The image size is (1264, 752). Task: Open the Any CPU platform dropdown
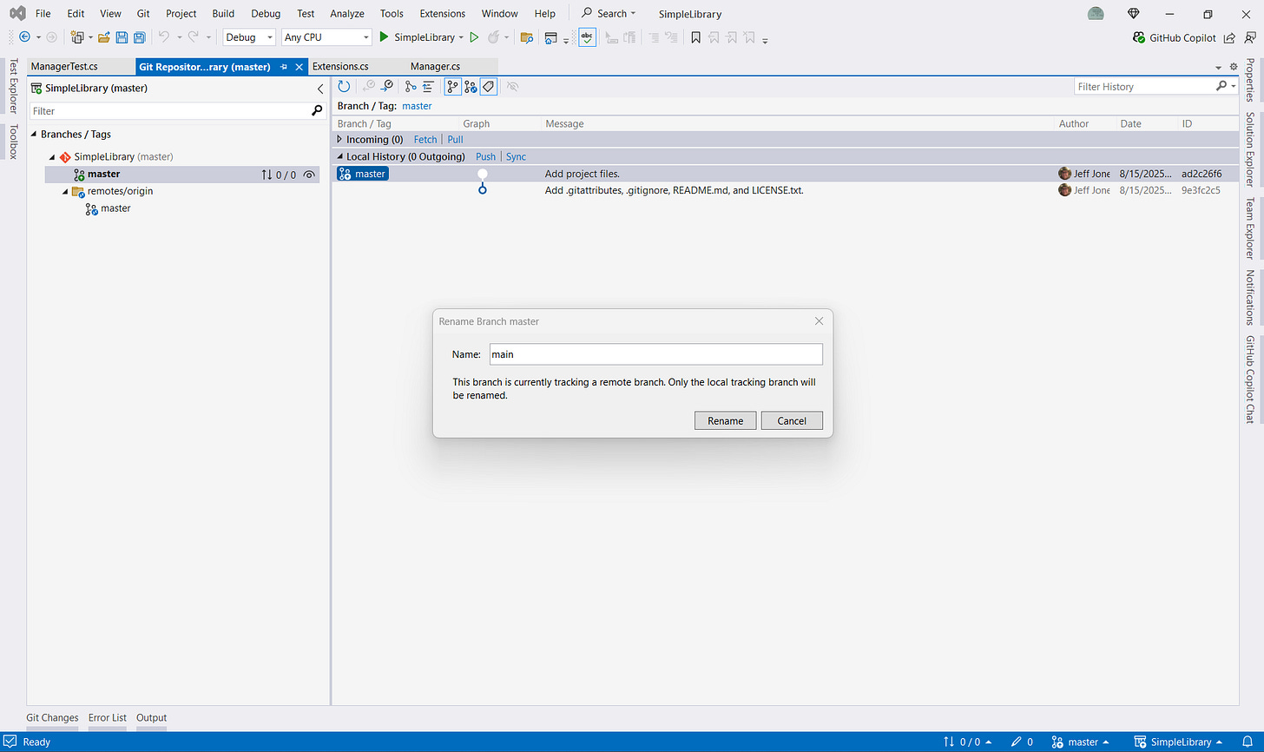click(326, 37)
